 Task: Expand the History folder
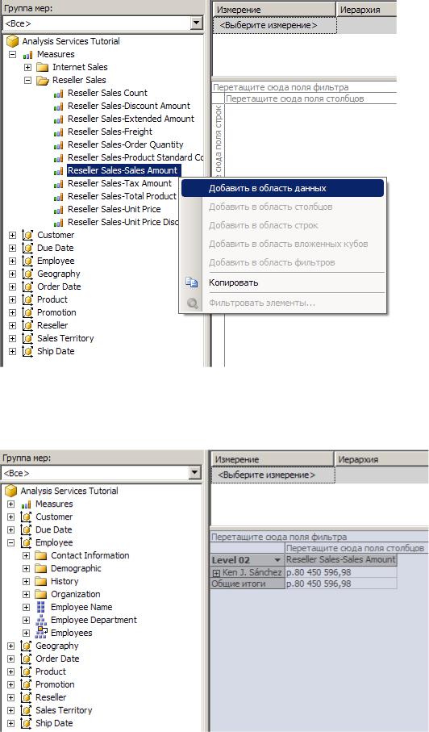(26, 582)
